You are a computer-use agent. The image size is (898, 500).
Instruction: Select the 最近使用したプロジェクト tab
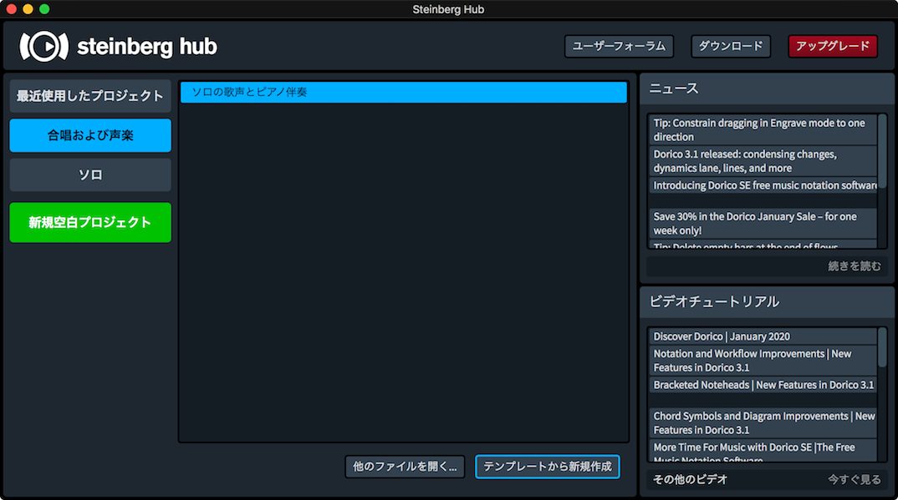(90, 96)
